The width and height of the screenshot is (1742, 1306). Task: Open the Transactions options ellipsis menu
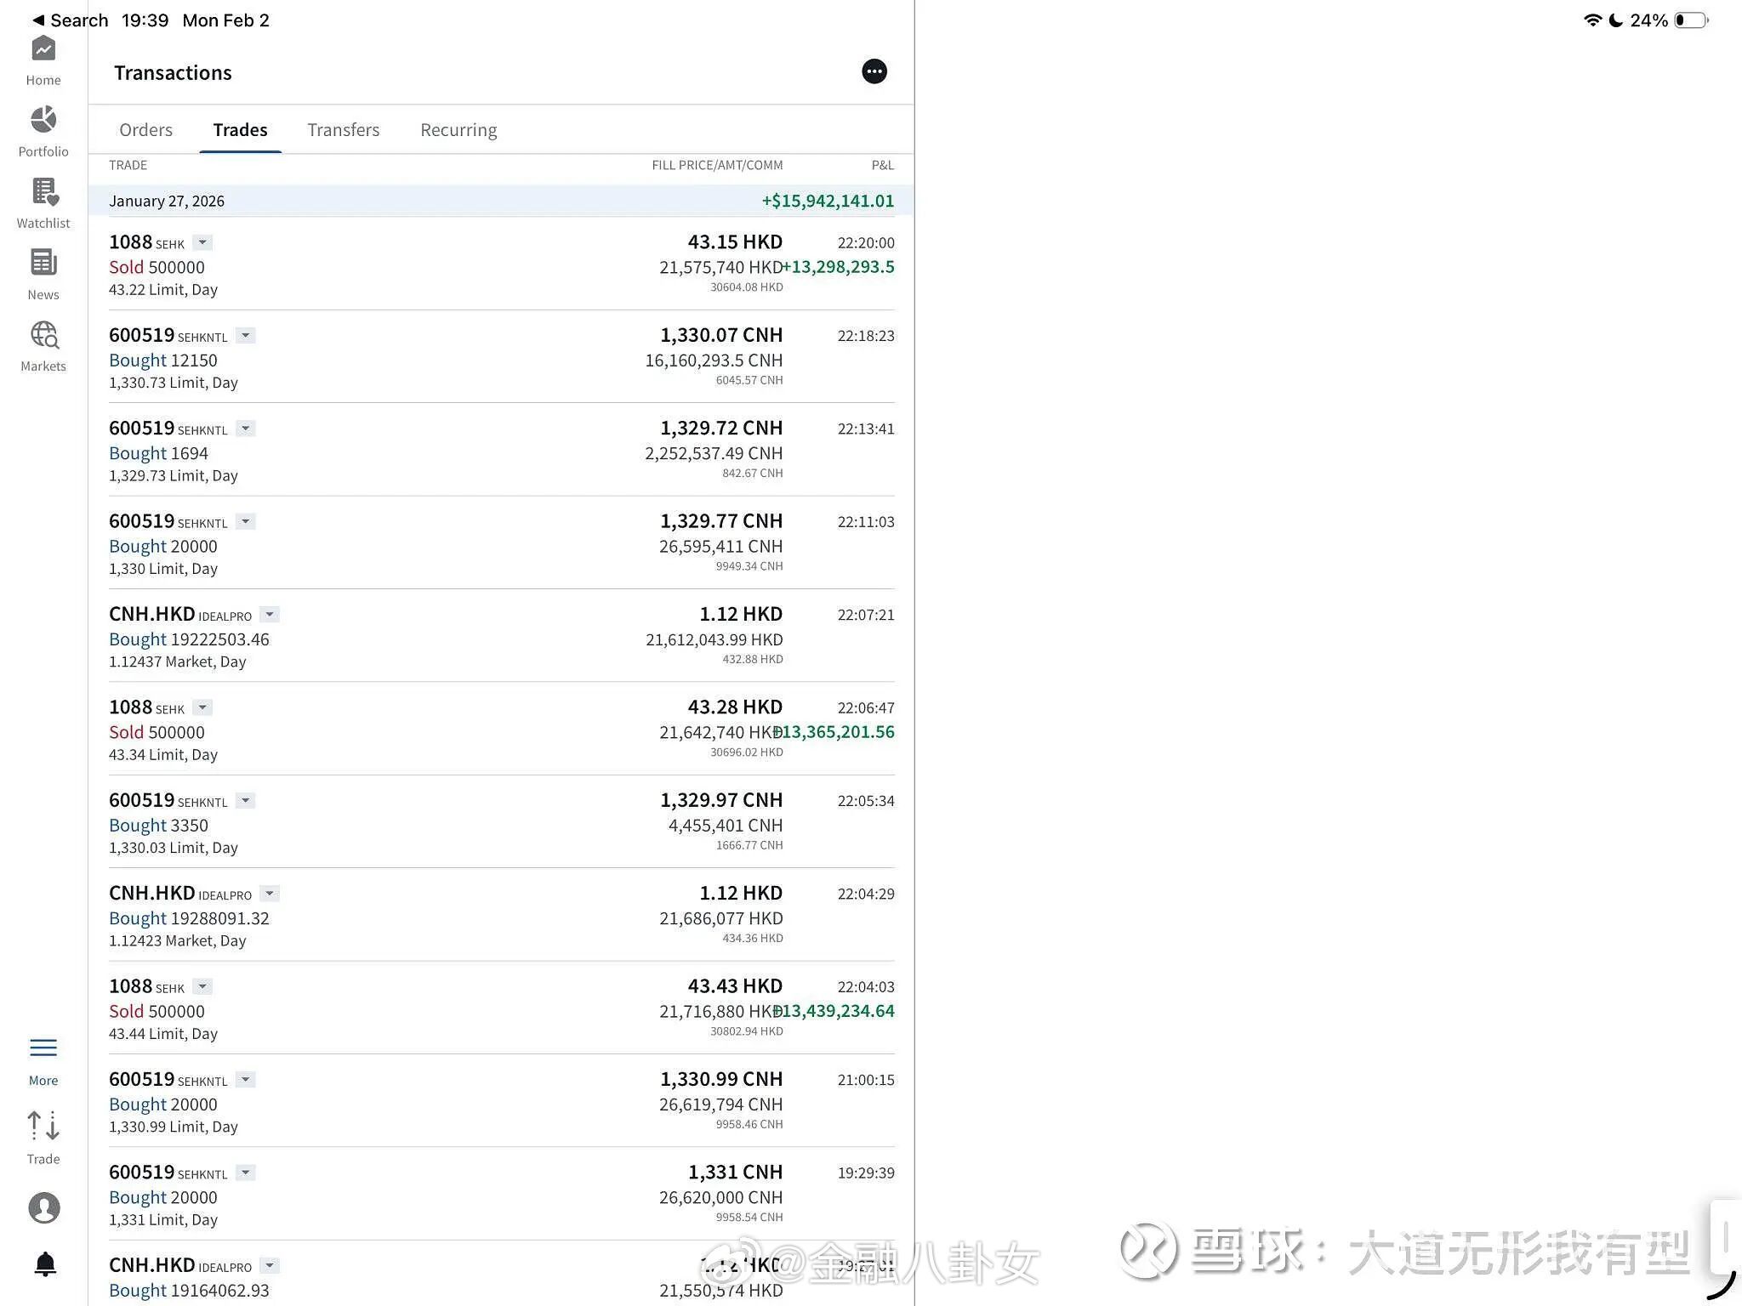pos(874,71)
